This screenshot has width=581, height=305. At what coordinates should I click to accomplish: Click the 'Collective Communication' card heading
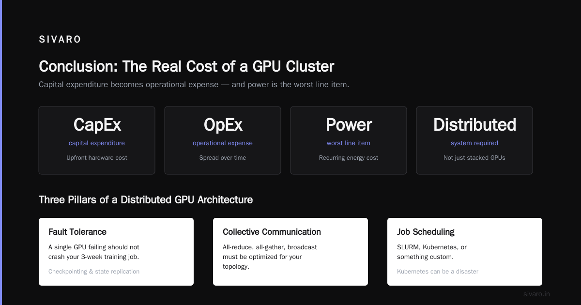272,232
